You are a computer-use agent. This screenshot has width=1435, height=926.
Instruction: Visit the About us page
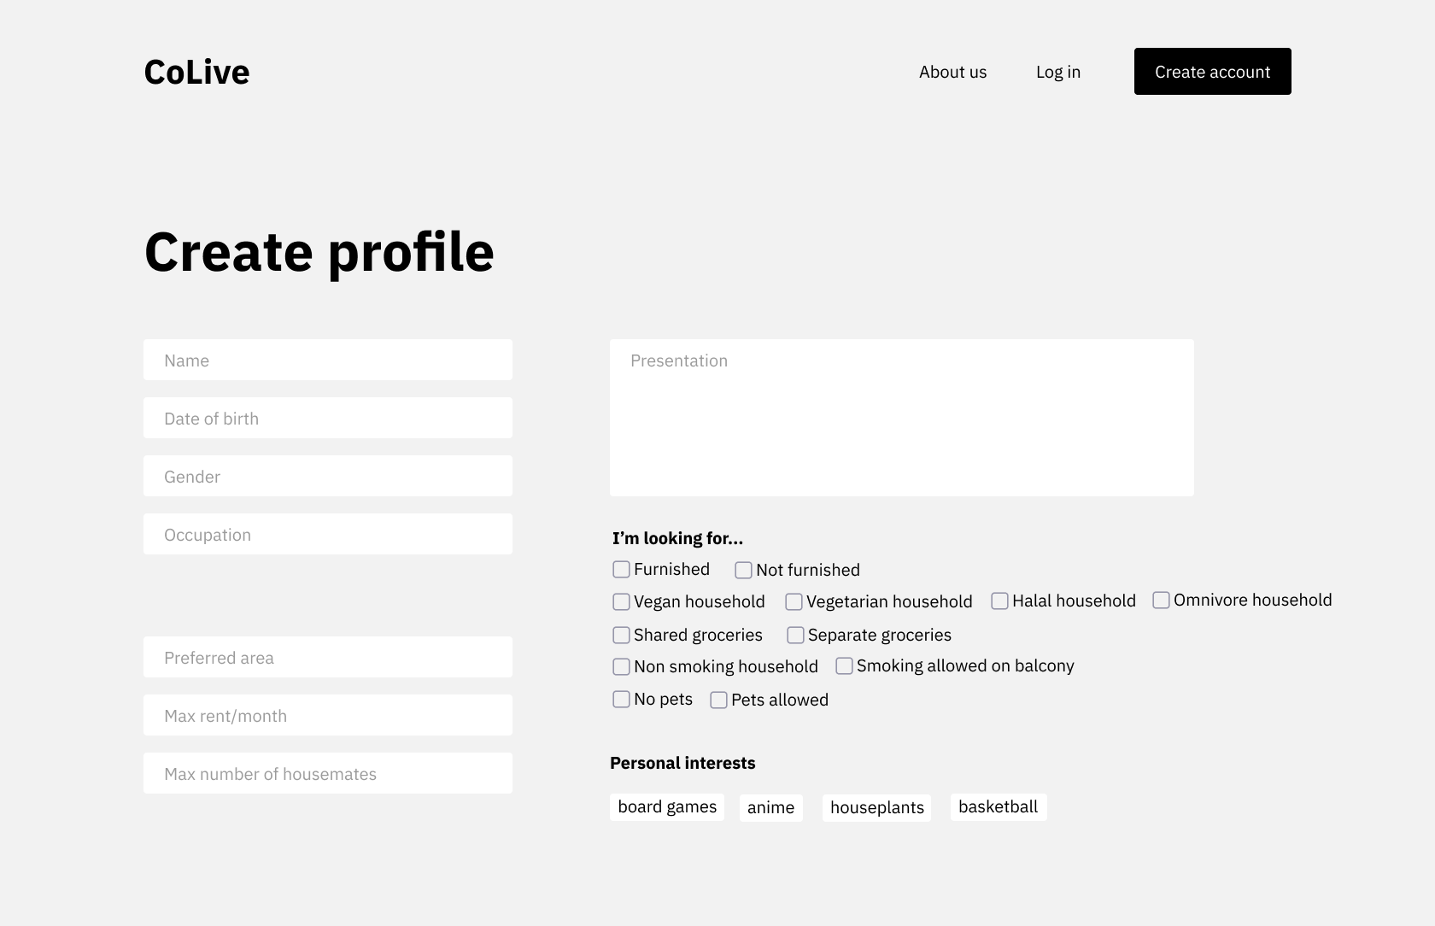pos(952,72)
